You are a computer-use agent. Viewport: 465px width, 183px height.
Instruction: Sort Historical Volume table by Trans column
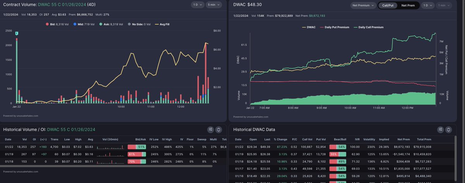(x=53, y=139)
